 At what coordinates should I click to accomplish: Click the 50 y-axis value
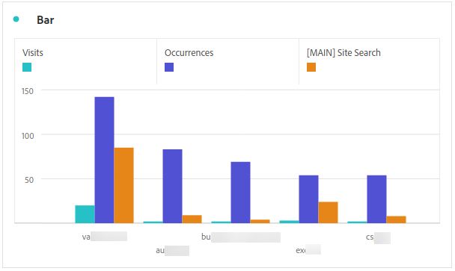(x=29, y=180)
